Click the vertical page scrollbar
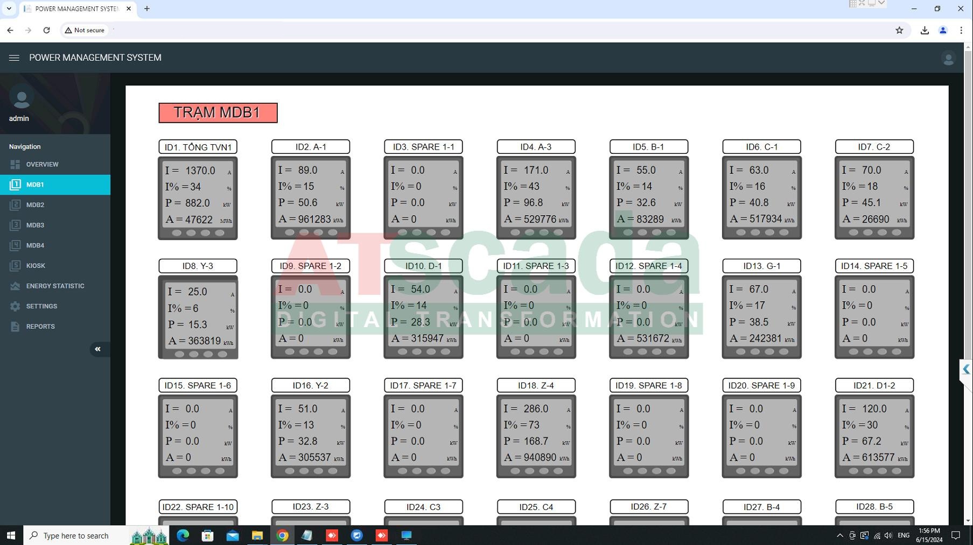973x545 pixels. coord(968,215)
